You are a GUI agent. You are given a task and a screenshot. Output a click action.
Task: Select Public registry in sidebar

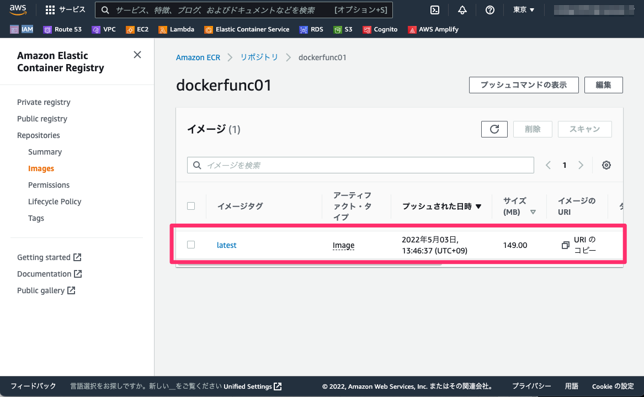[42, 119]
